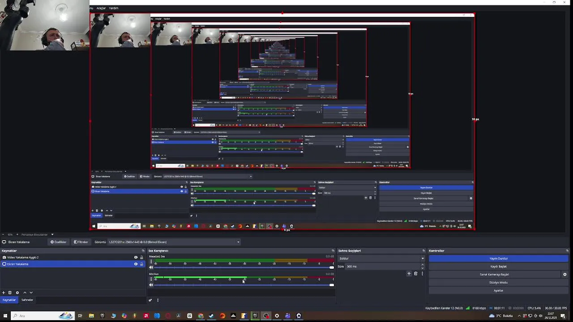The height and width of the screenshot is (322, 573).
Task: Open source properties gear in Kaynaklar toolbar
Action: click(17, 292)
